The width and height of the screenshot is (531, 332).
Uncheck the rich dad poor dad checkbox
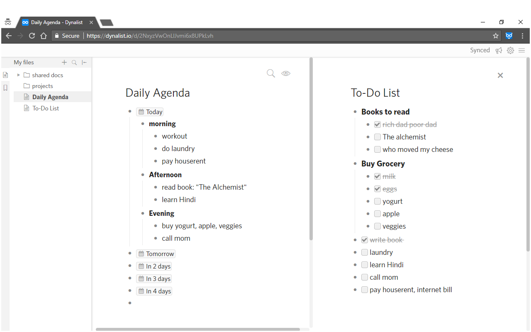(x=377, y=124)
